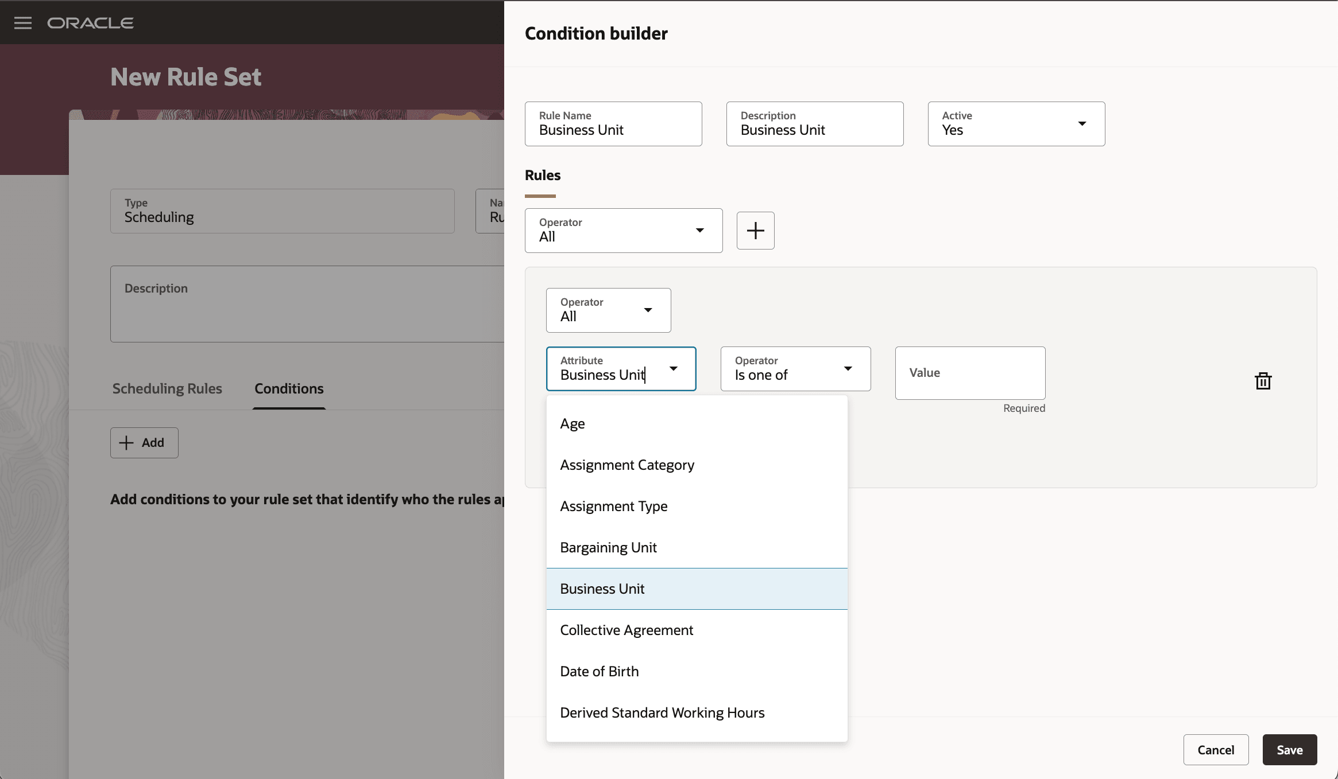The width and height of the screenshot is (1338, 779).
Task: Cancel the condition builder
Action: pos(1215,749)
